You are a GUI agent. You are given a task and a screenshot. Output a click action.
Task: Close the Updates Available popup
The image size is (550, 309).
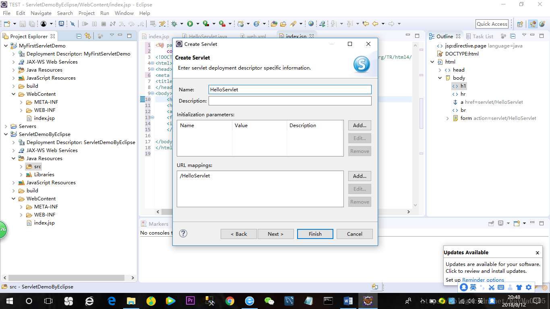[x=537, y=253]
